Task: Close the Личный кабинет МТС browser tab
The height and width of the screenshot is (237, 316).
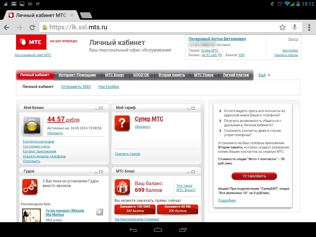Action: [x=72, y=15]
